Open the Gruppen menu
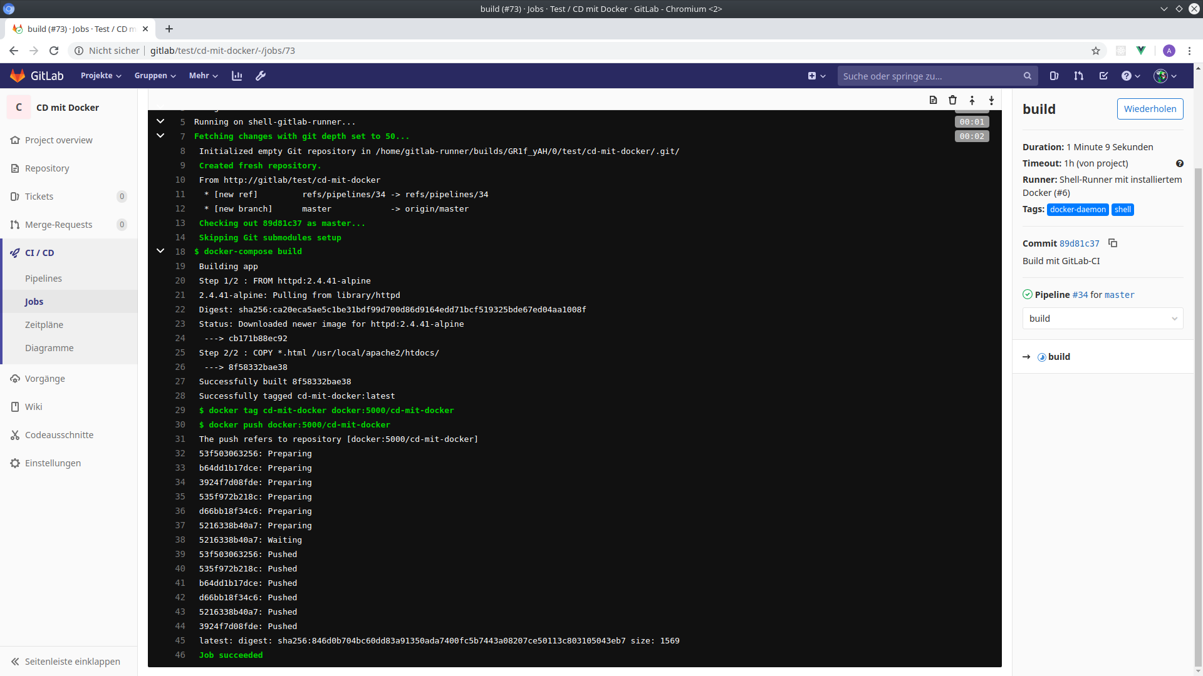 [x=155, y=76]
